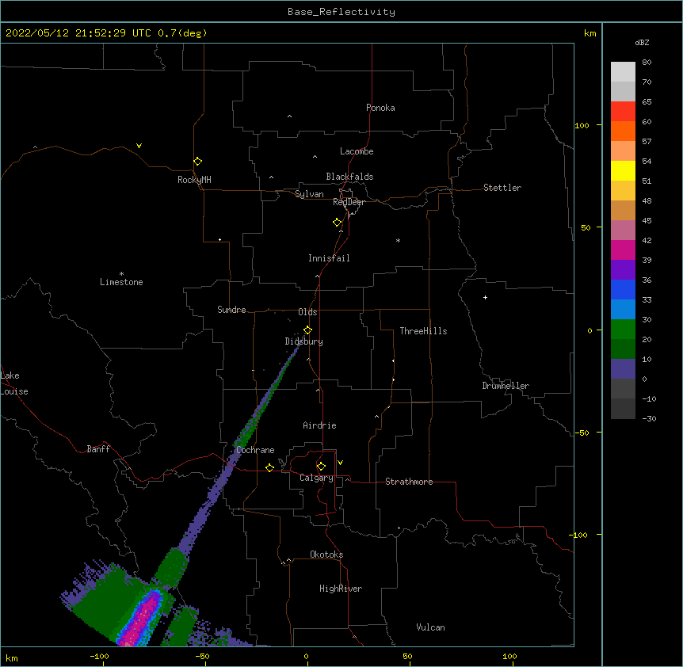Click the Lake Louise label

tap(14, 383)
